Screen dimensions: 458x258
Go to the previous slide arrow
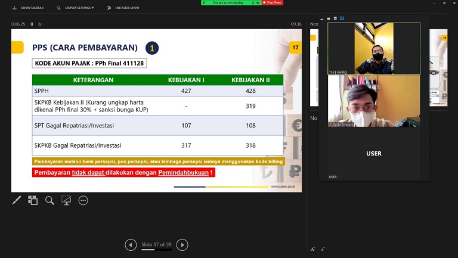(131, 245)
